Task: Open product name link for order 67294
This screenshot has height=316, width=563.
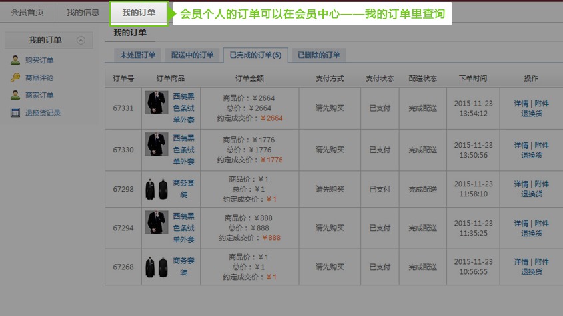Action: coord(183,228)
